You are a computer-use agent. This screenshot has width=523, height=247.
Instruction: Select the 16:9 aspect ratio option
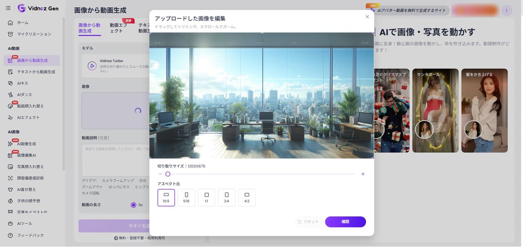166,197
